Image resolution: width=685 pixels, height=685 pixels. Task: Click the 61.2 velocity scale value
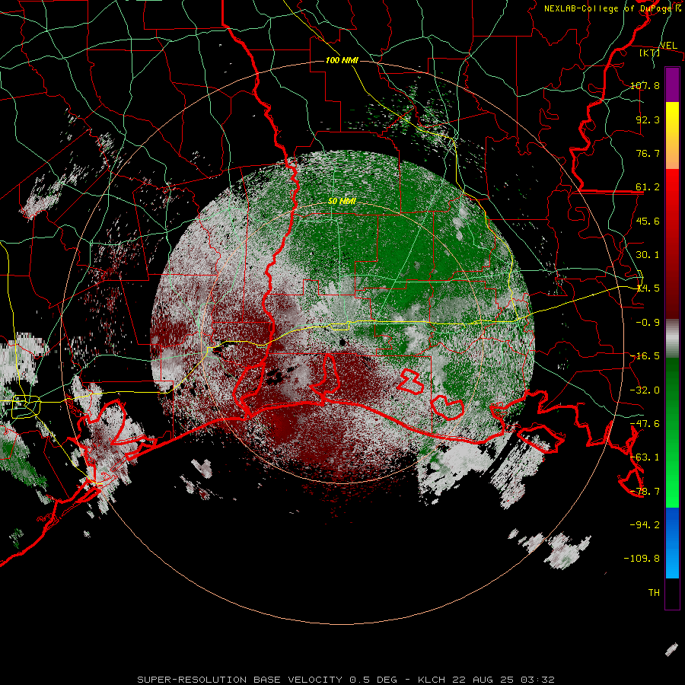coord(648,187)
